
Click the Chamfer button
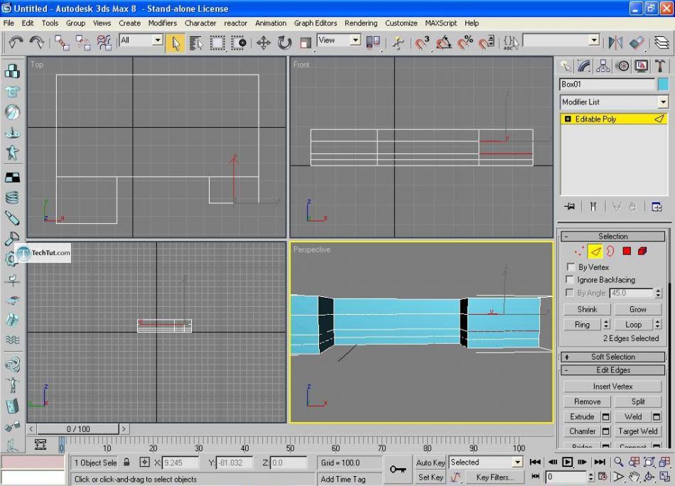coord(582,431)
